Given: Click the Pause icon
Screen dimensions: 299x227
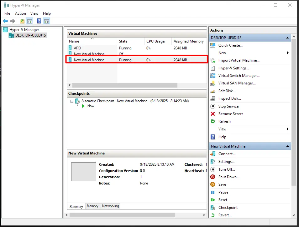Looking at the screenshot, I should coord(213,192).
